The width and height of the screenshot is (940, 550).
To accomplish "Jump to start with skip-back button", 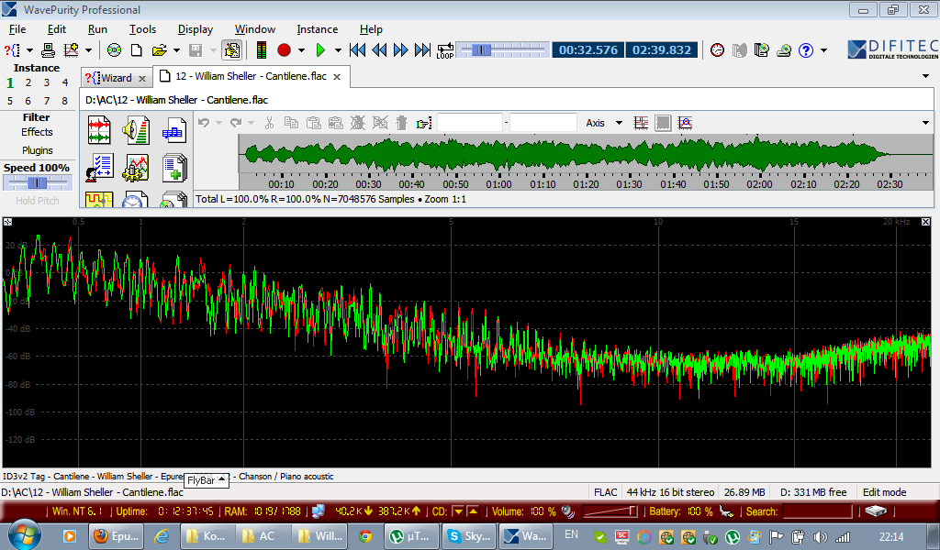I will [358, 49].
